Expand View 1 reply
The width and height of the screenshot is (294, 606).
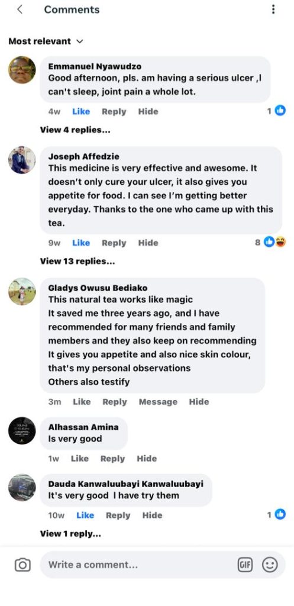coord(71,534)
